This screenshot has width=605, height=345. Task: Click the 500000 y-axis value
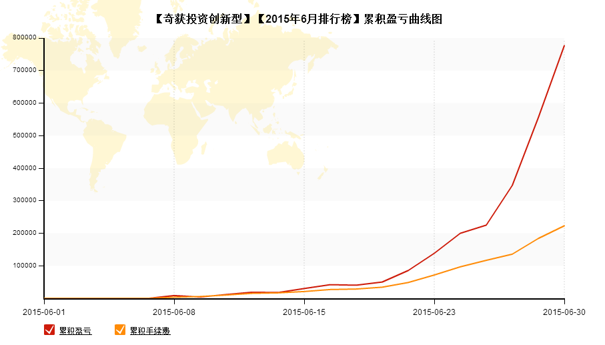pyautogui.click(x=25, y=135)
